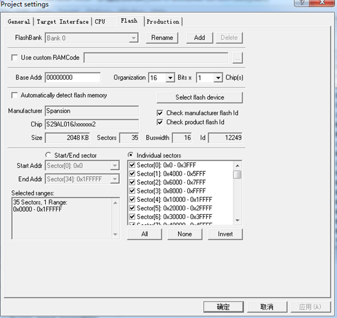Image resolution: width=337 pixels, height=318 pixels.
Task: Click the Invert sectors button
Action: tap(225, 234)
